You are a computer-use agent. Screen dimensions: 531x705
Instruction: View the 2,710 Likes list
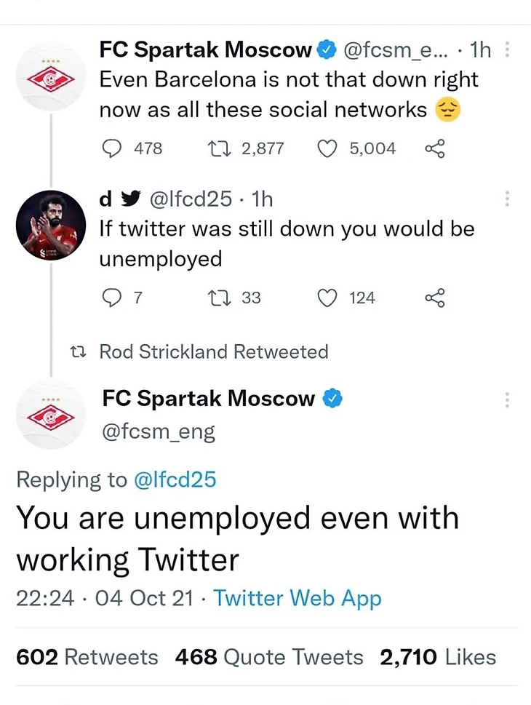(x=437, y=657)
